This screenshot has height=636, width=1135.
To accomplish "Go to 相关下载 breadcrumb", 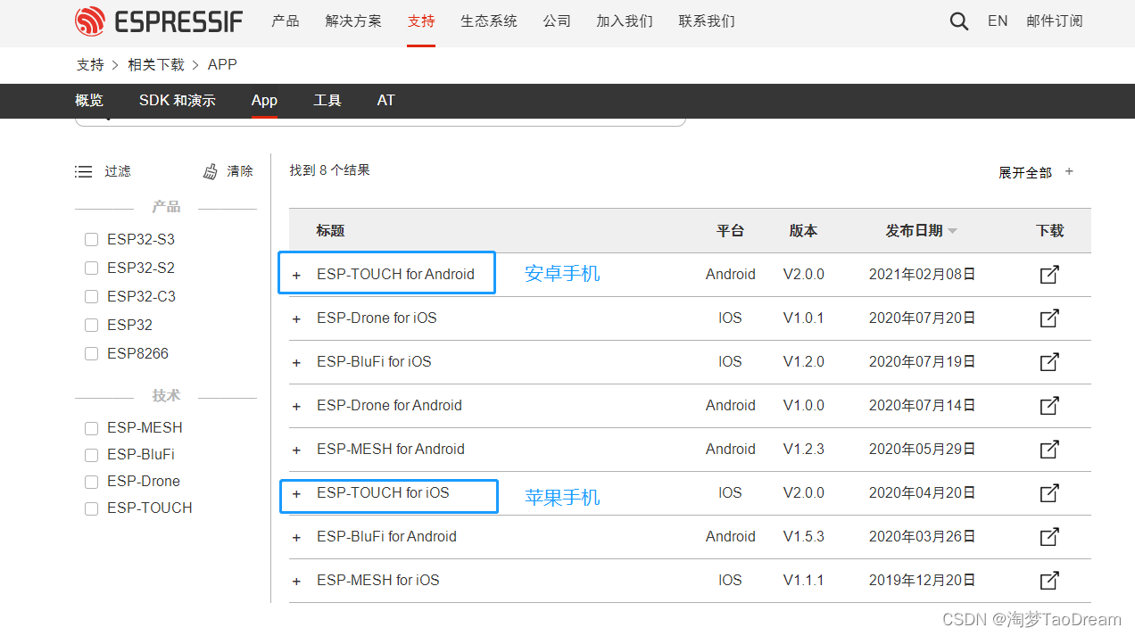I will coord(156,64).
